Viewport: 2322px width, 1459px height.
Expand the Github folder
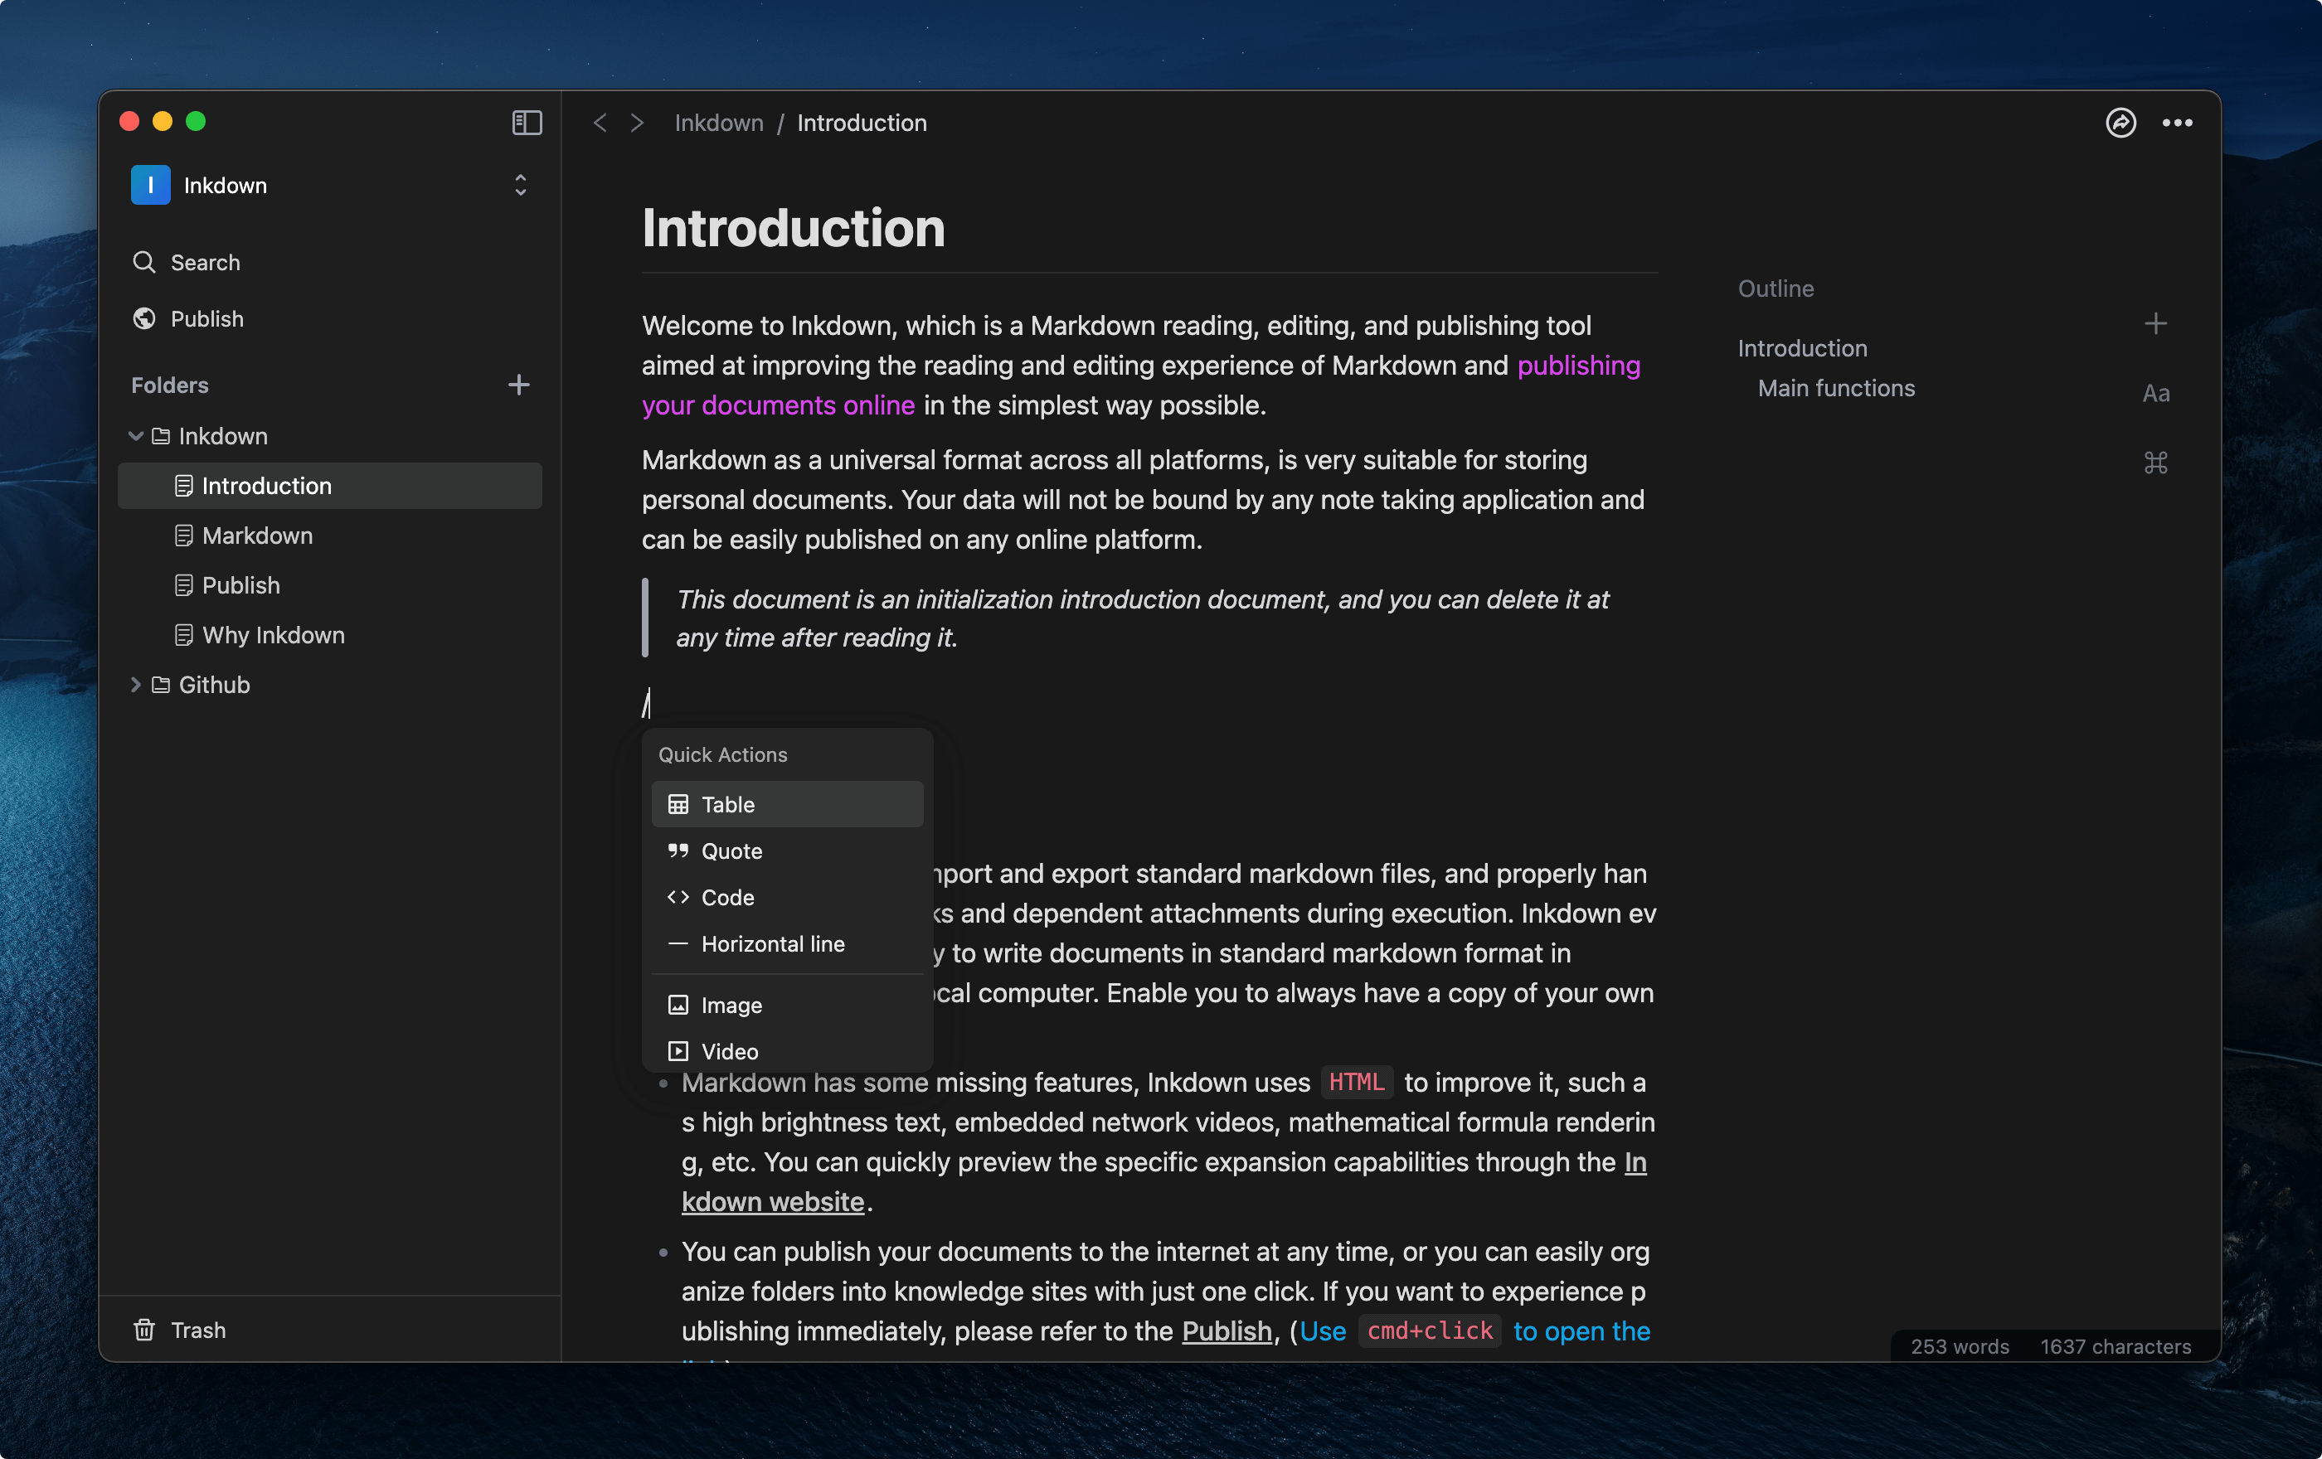coord(135,684)
